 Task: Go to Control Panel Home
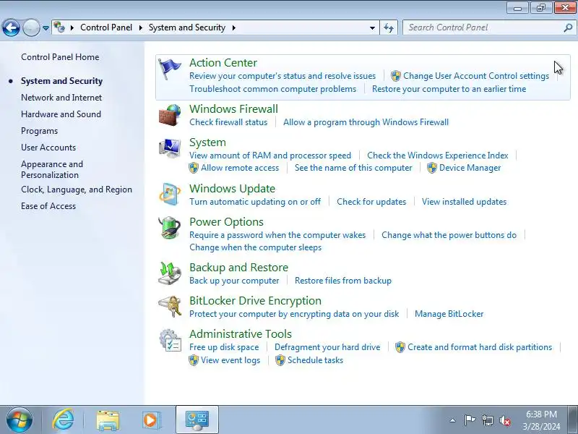tap(60, 57)
